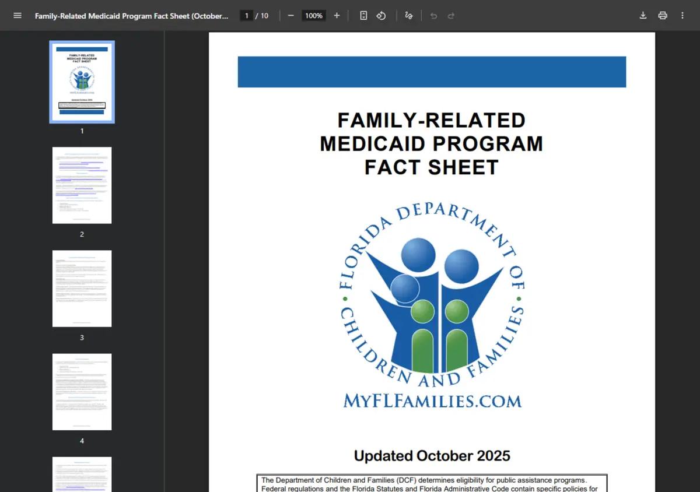Open the three-dot more actions menu
The image size is (700, 492).
pos(682,16)
